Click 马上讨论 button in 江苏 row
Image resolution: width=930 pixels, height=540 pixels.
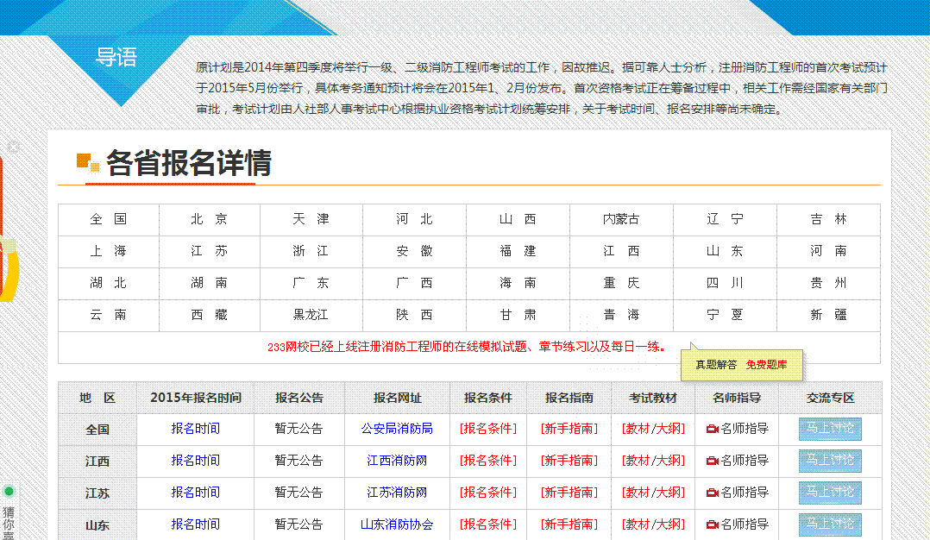click(x=830, y=493)
